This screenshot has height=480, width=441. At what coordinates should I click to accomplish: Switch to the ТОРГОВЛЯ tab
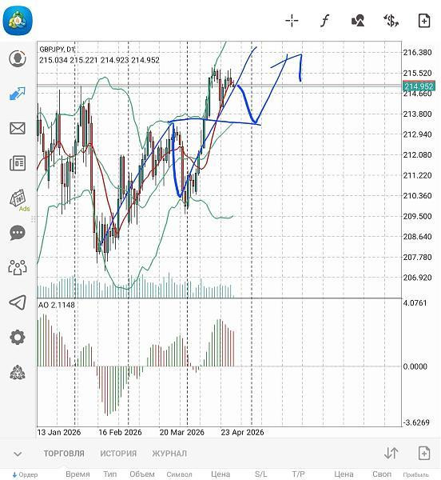64,454
